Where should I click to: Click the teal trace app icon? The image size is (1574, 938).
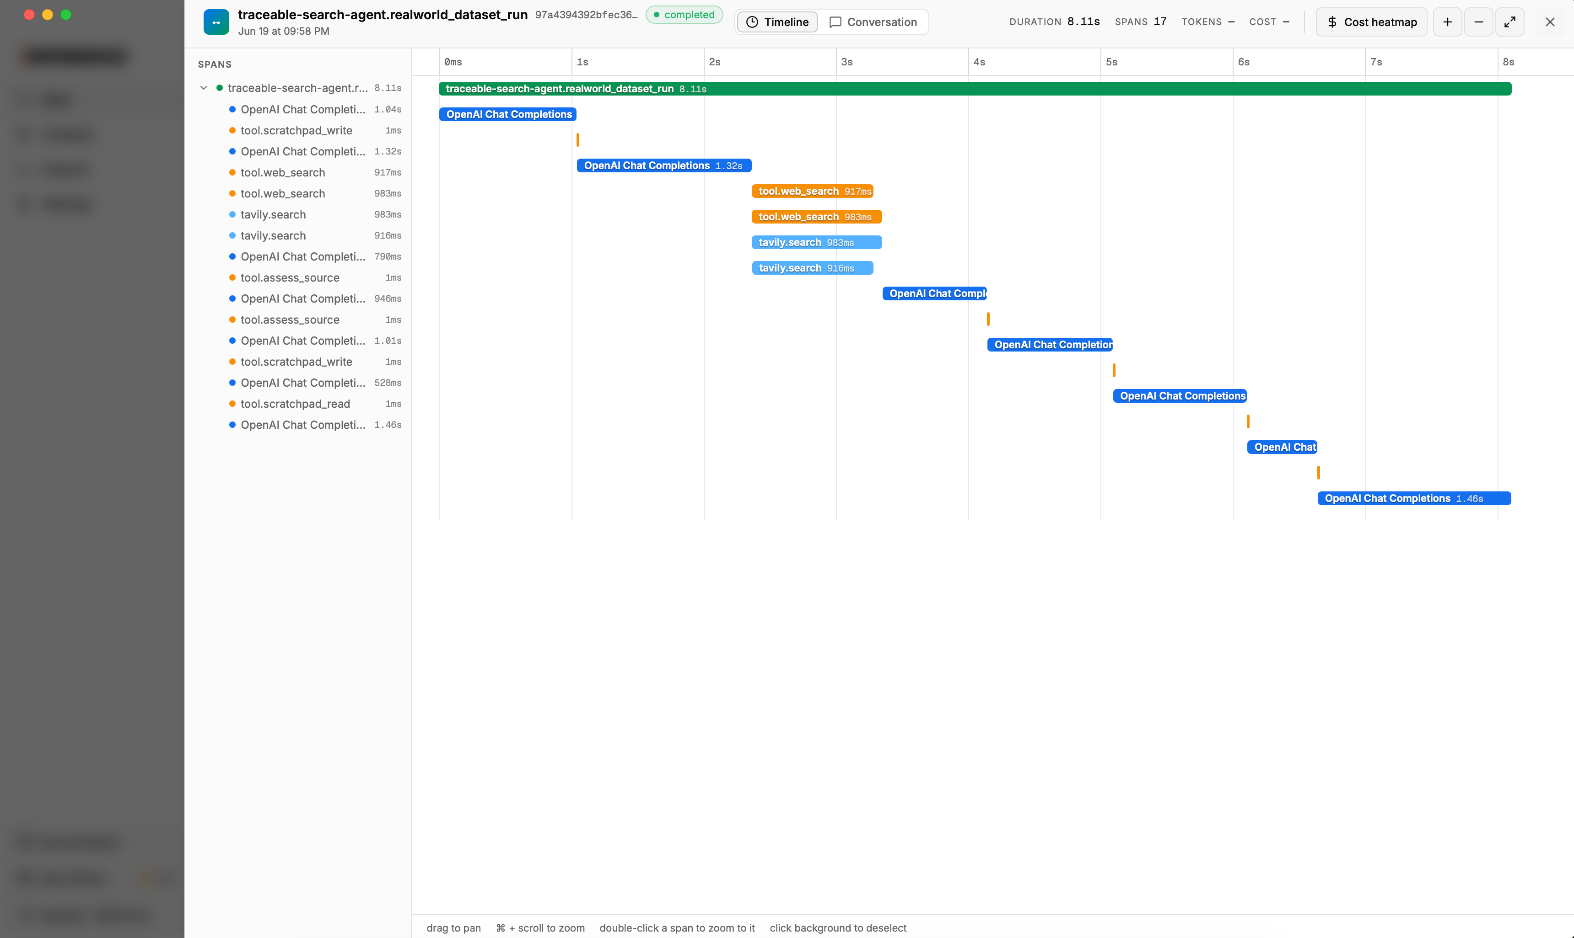tap(216, 22)
